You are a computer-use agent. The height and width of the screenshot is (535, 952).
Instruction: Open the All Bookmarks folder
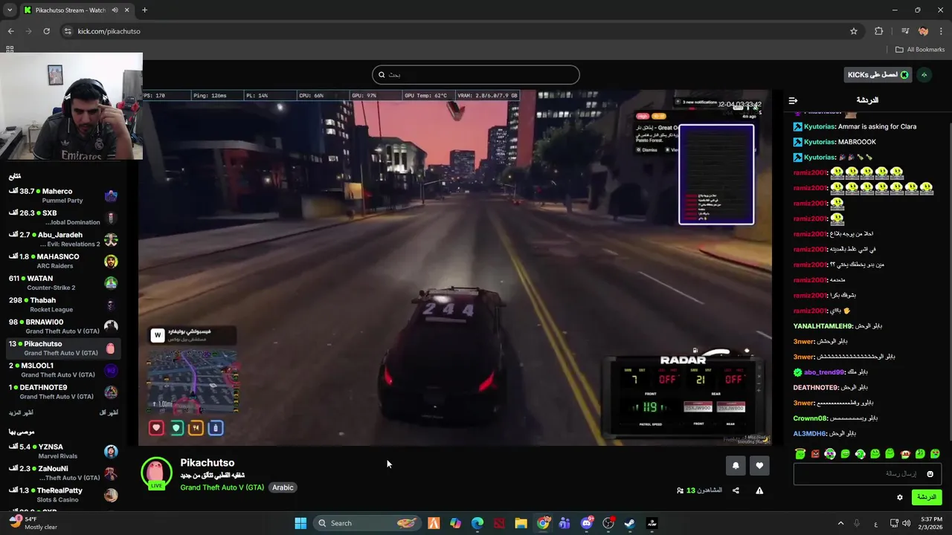919,49
